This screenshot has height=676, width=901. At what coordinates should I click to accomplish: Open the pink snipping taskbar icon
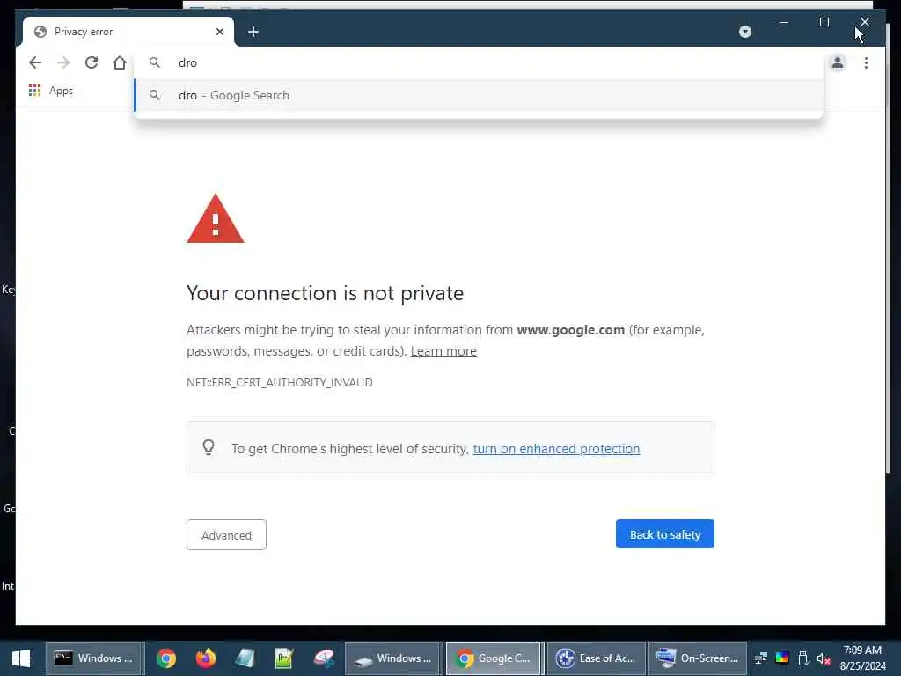[x=324, y=658]
